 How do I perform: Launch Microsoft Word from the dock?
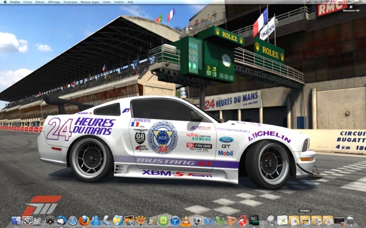tap(209, 220)
